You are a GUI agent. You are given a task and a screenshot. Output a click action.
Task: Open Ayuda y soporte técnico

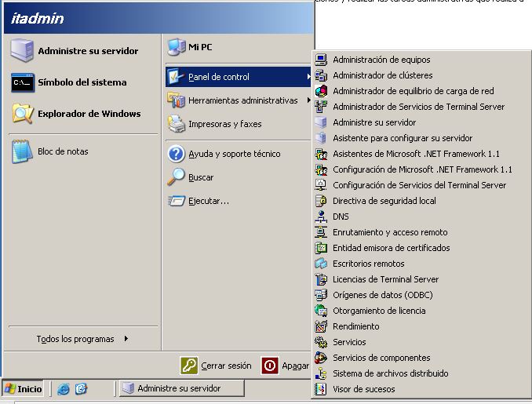coord(238,154)
